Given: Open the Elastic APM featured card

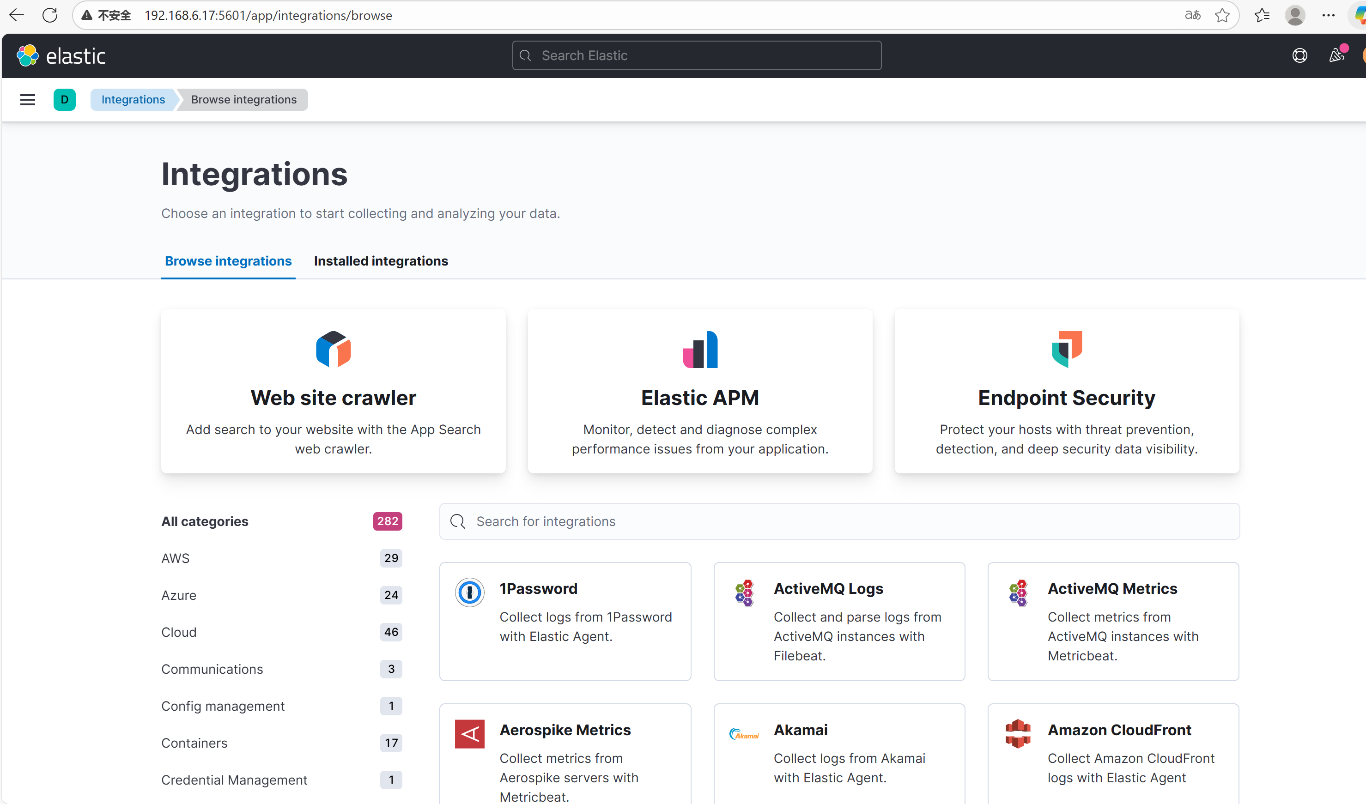Looking at the screenshot, I should click(x=700, y=391).
